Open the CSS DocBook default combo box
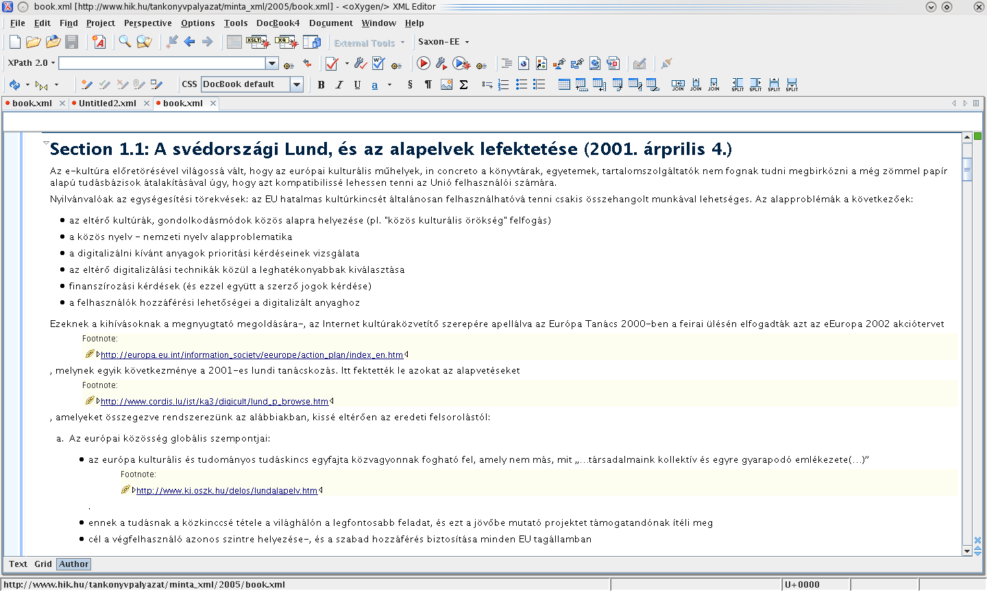The image size is (987, 591). [252, 84]
